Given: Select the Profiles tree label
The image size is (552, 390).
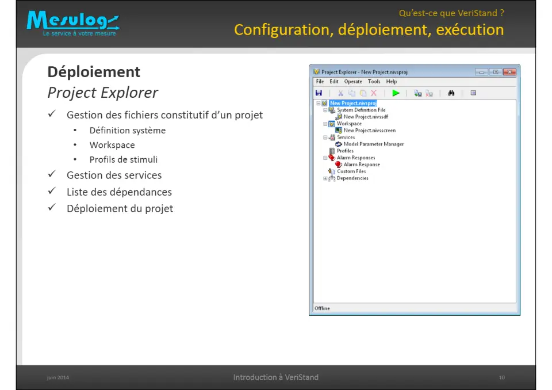Looking at the screenshot, I should point(345,151).
